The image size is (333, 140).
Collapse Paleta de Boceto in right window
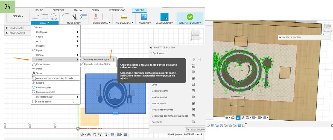[280, 37]
